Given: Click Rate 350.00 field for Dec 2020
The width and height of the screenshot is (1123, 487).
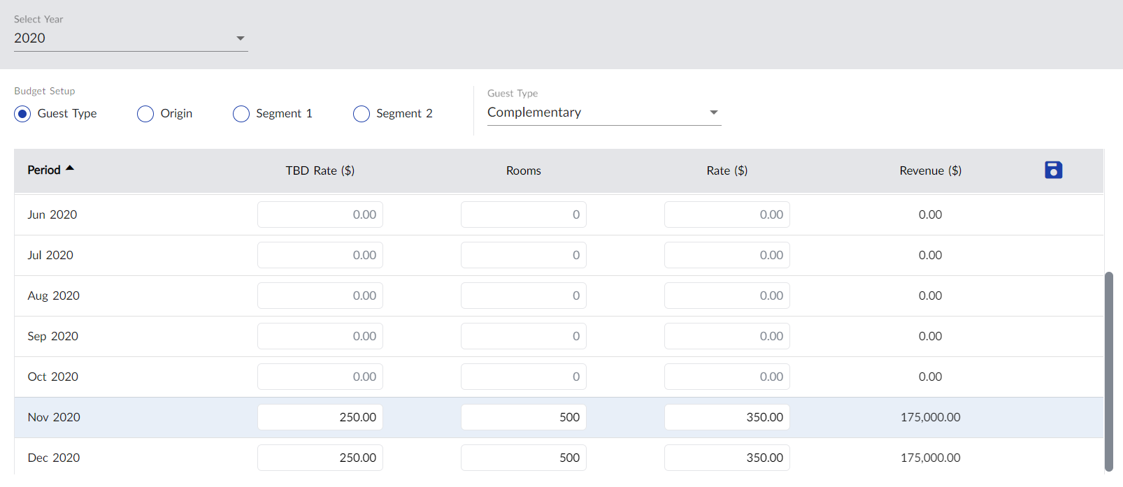Looking at the screenshot, I should tap(727, 458).
